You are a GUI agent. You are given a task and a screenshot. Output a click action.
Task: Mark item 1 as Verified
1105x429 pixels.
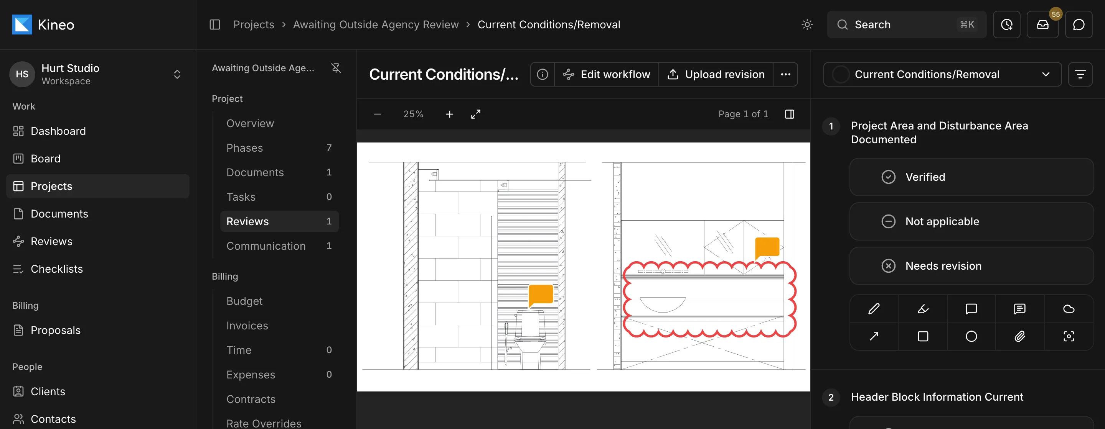pos(971,177)
